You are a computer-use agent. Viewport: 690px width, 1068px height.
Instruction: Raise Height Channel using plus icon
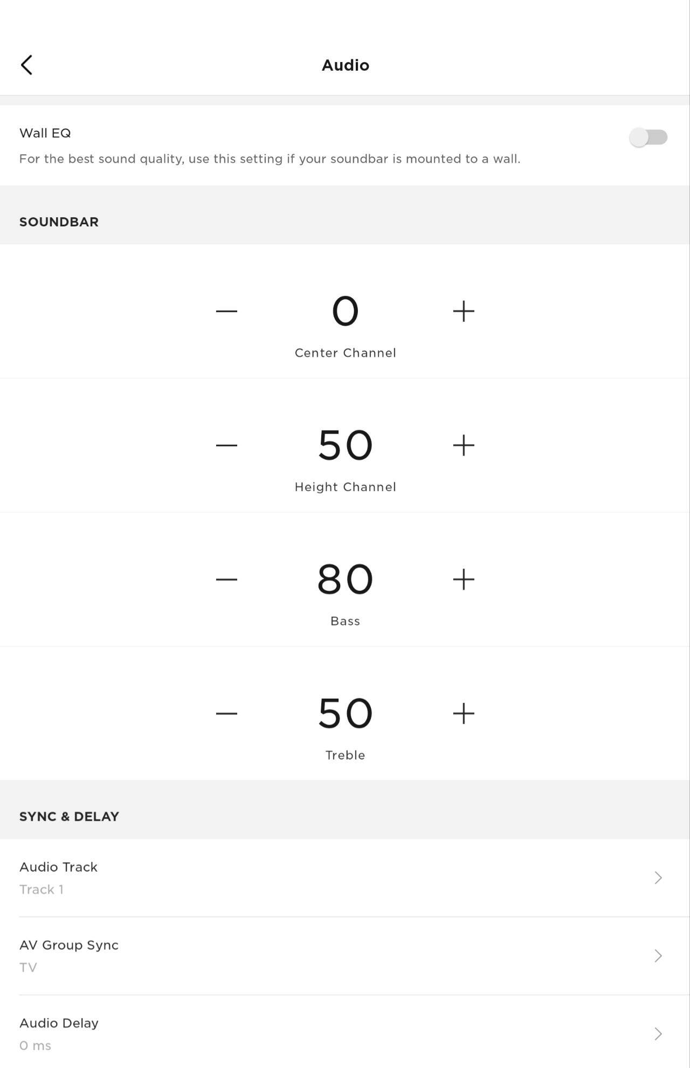464,445
